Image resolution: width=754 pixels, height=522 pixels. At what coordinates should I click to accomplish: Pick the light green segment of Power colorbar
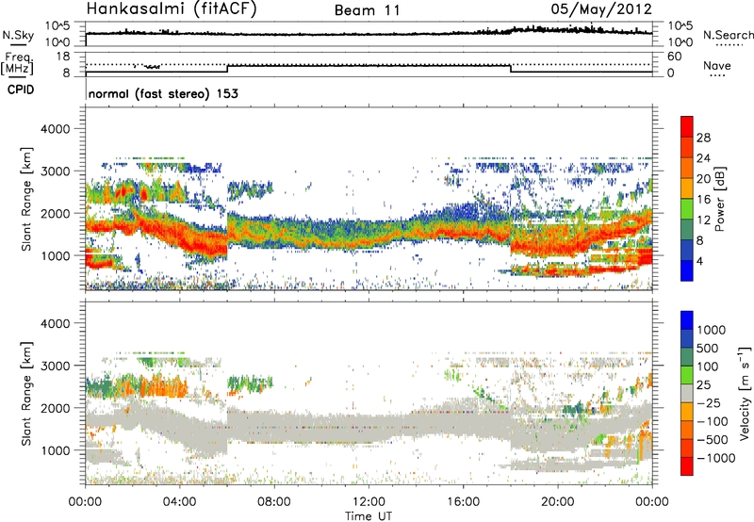687,209
